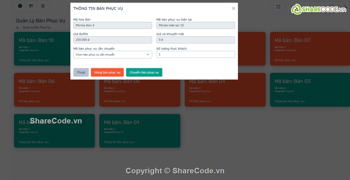Click the clipboard check icon in top bar
350x180 pixels.
point(43,6)
